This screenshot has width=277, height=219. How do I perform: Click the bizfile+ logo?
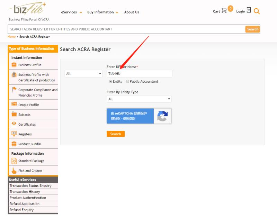(27, 8)
